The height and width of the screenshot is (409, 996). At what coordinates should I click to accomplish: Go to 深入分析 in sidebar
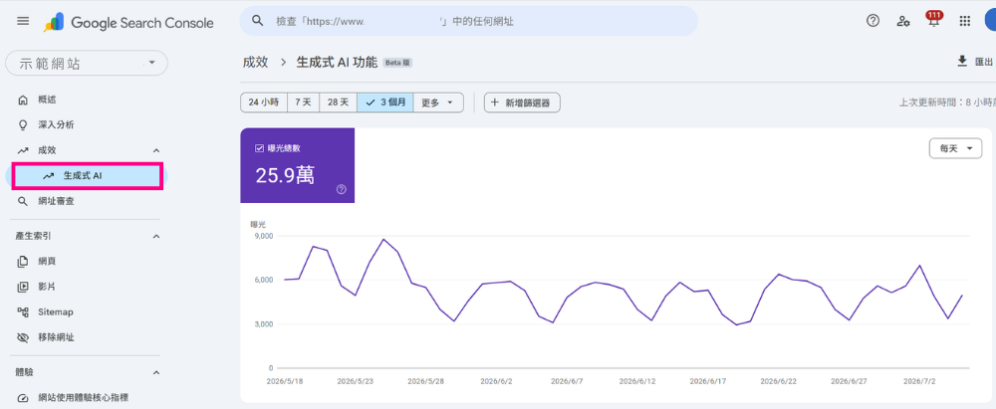click(56, 124)
